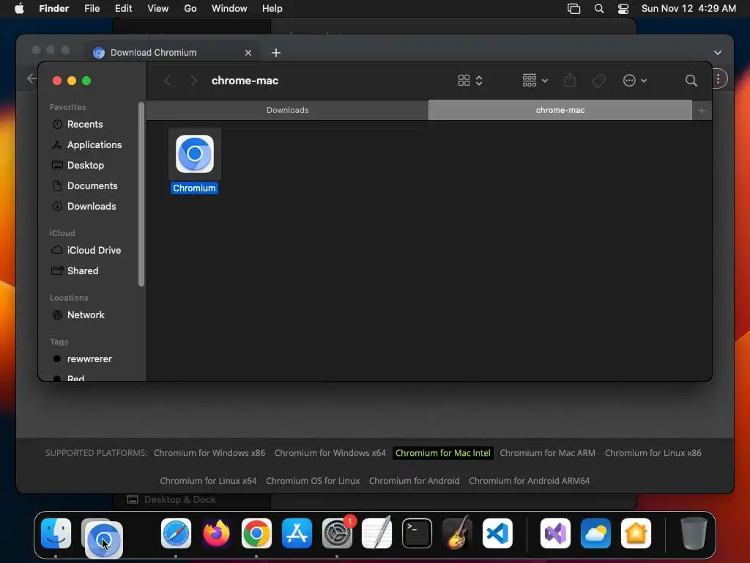This screenshot has width=750, height=563.
Task: Open the View menu
Action: pyautogui.click(x=158, y=9)
